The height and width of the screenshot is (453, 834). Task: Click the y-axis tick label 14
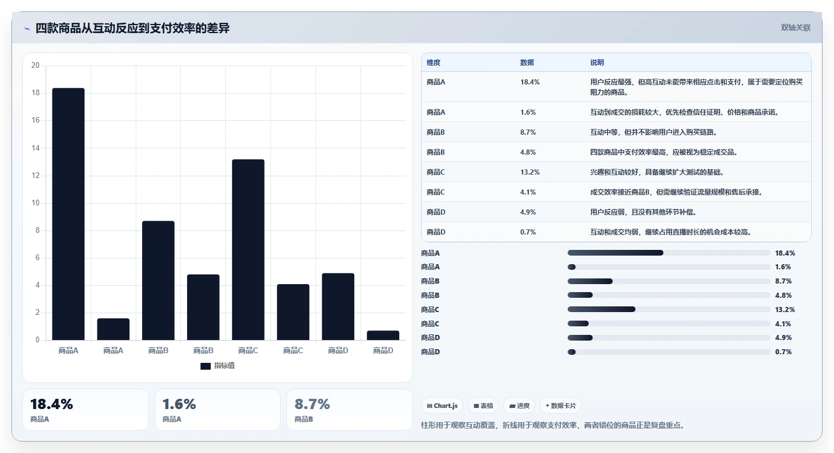[x=35, y=148]
